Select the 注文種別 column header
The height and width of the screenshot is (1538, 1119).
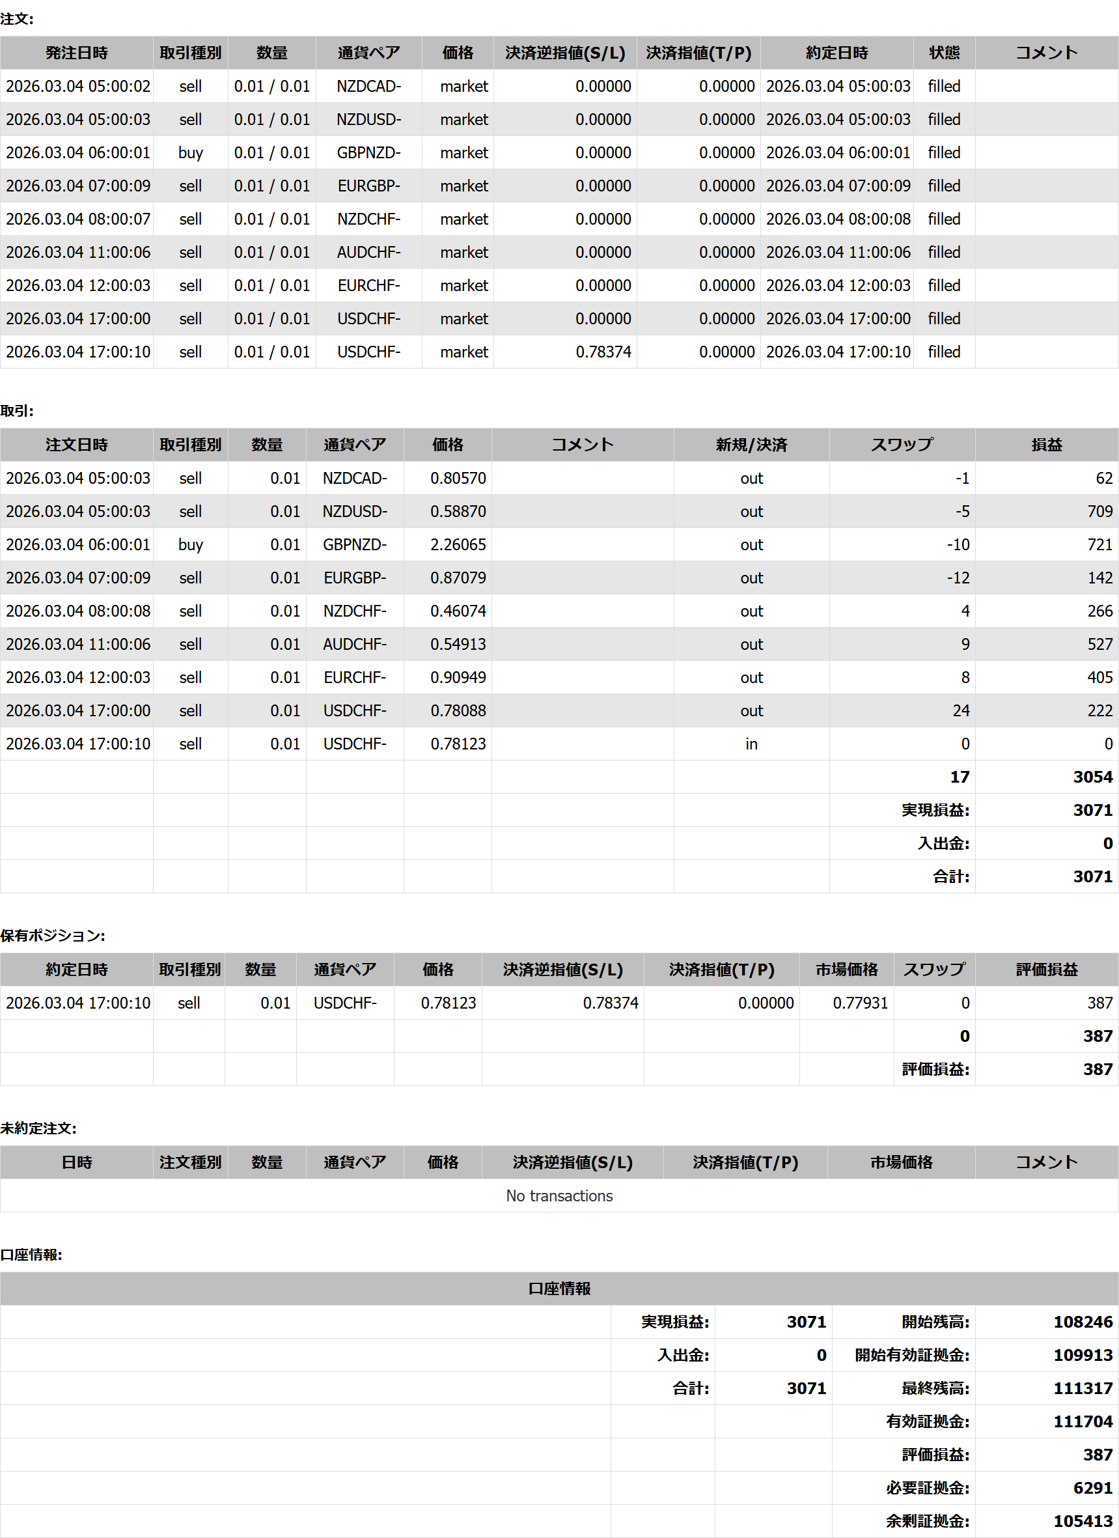point(190,1162)
